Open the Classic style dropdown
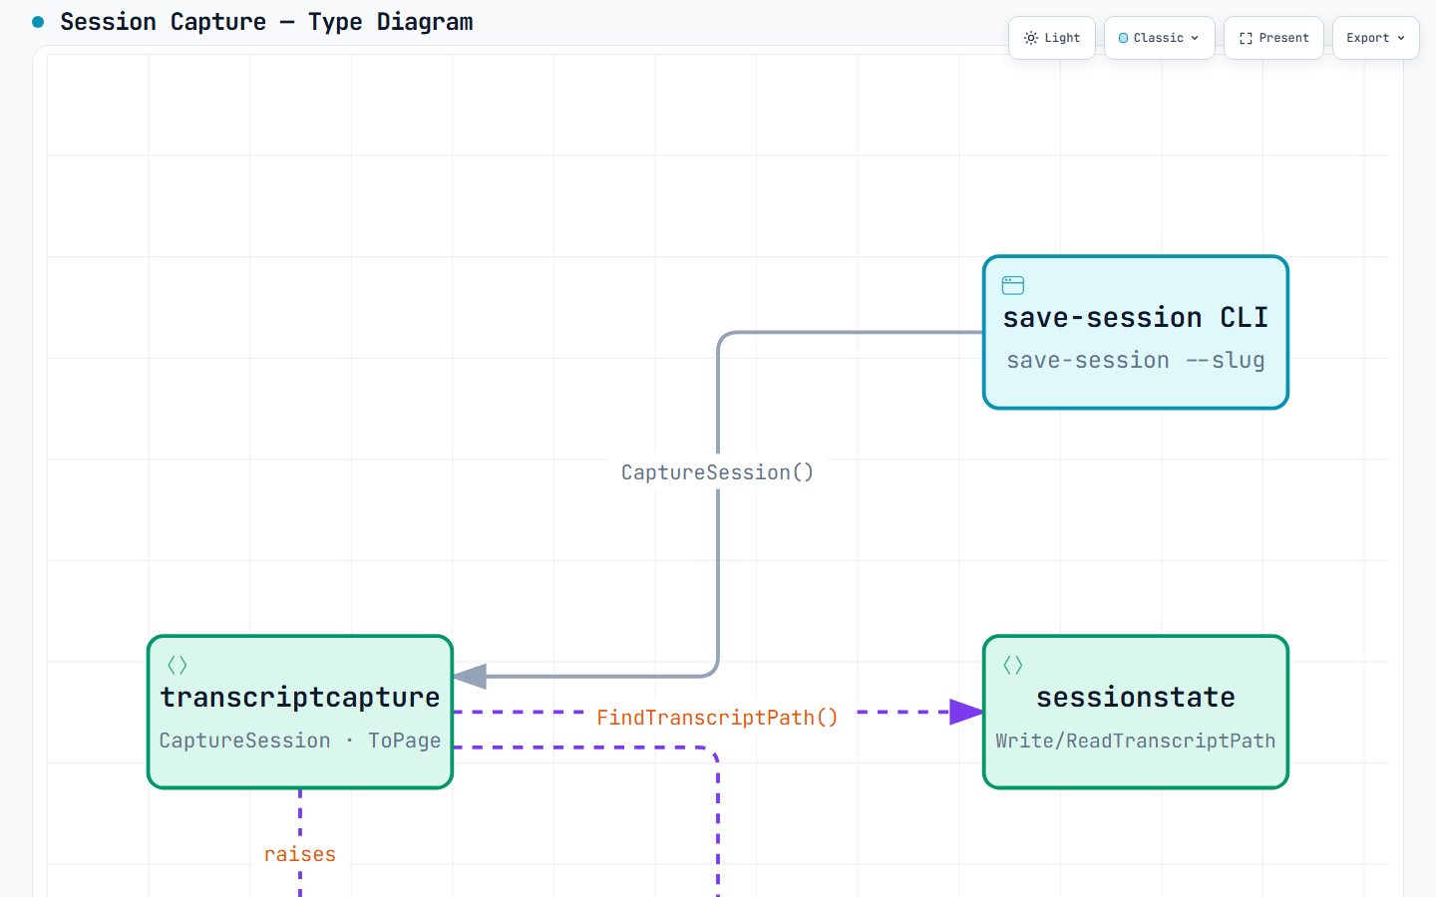Viewport: 1436px width, 897px height. pos(1159,38)
